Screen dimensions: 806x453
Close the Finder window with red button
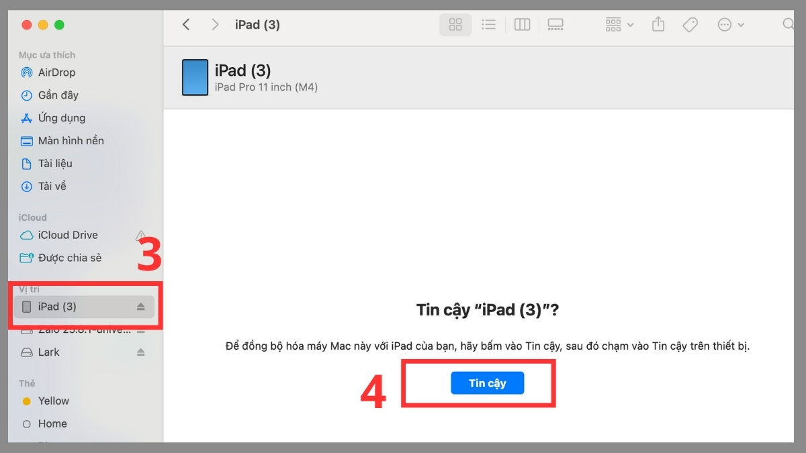click(27, 25)
